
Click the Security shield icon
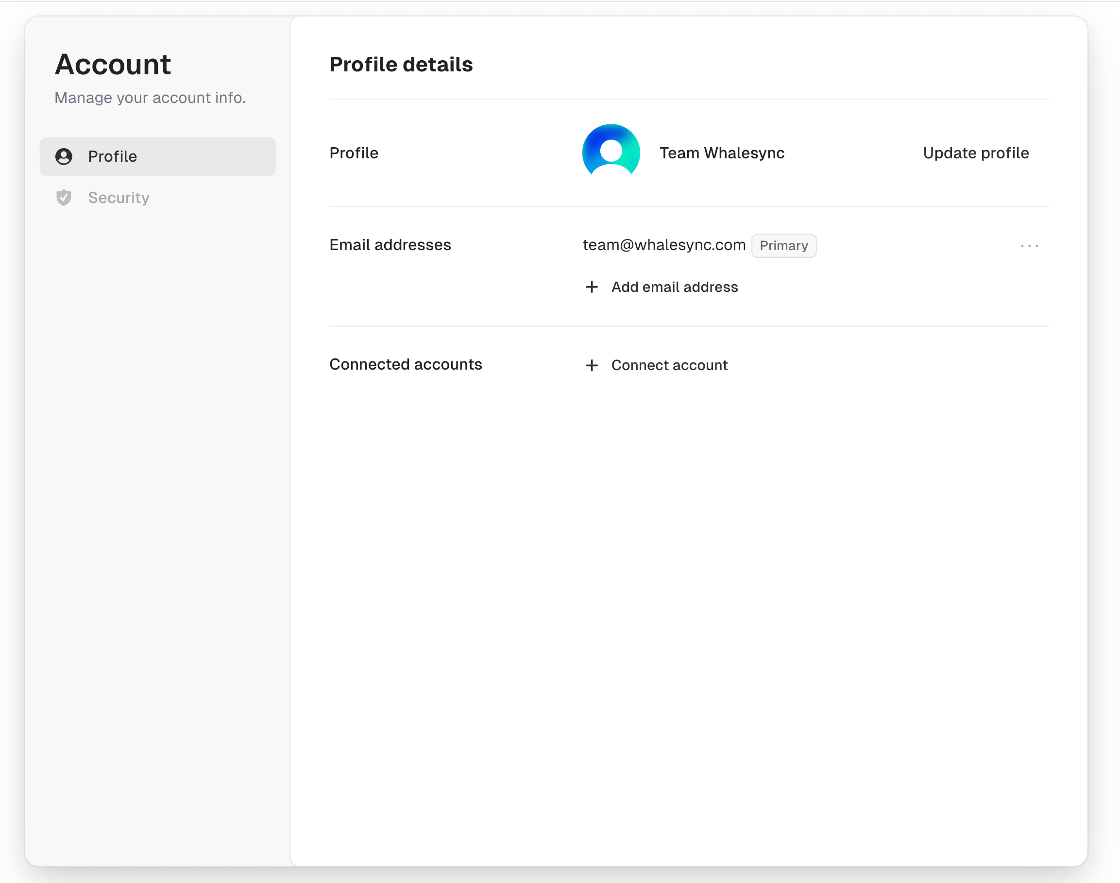click(64, 198)
